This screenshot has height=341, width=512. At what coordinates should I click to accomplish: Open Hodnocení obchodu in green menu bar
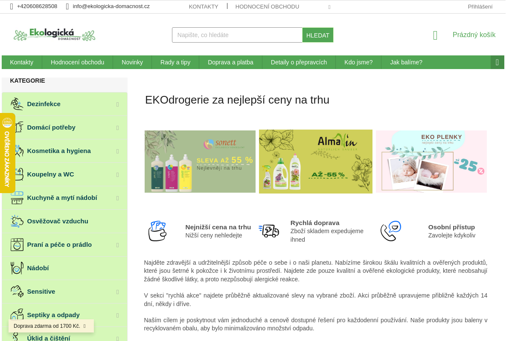[x=78, y=62]
